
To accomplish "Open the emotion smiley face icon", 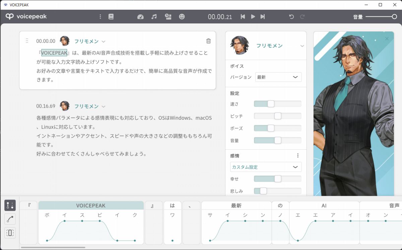I will click(x=182, y=17).
